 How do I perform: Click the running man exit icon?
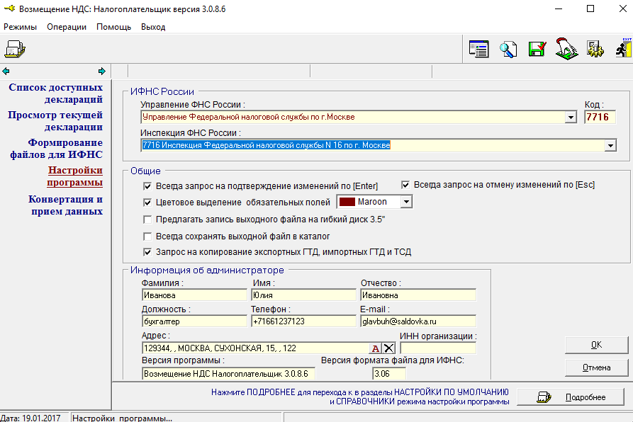[623, 49]
